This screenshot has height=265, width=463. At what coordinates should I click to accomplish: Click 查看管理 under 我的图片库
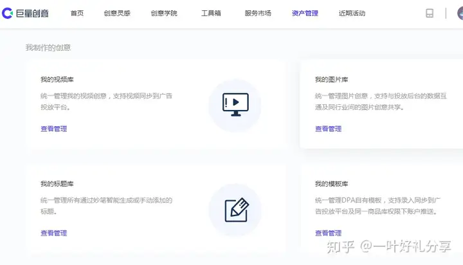coord(328,129)
